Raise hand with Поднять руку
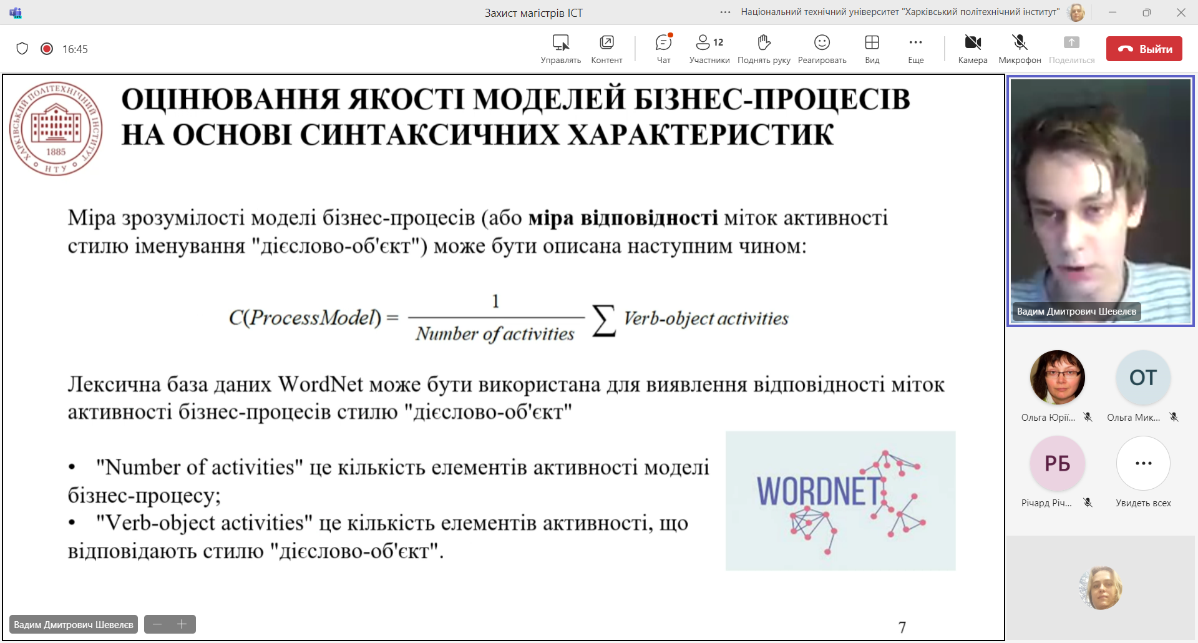This screenshot has height=643, width=1198. coord(764,49)
